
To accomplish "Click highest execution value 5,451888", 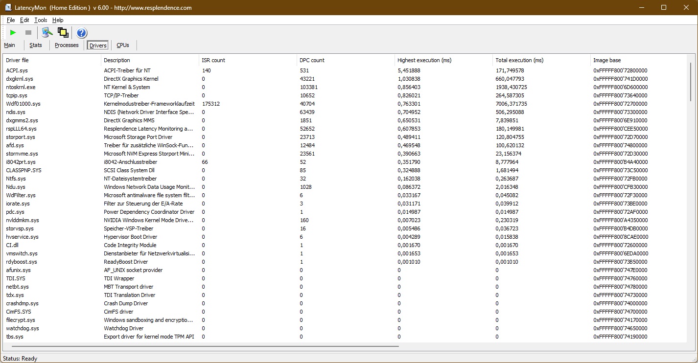I will [x=409, y=70].
